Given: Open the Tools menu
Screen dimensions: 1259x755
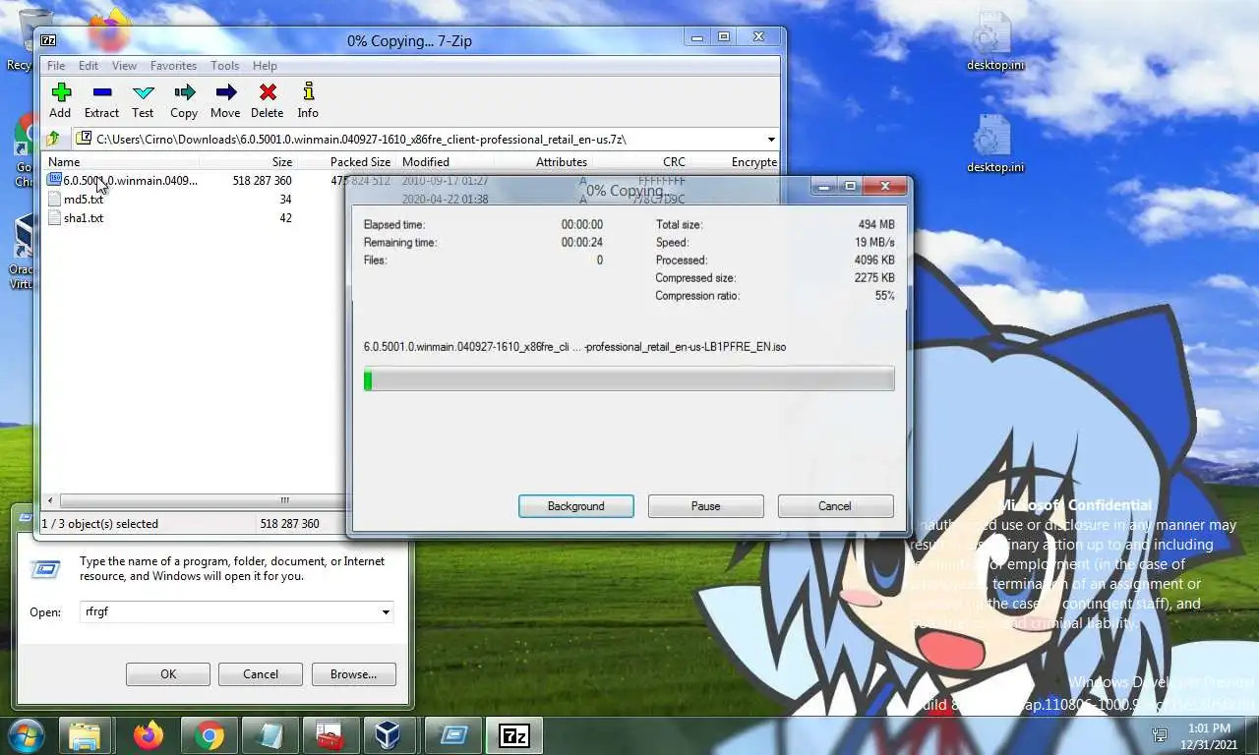Looking at the screenshot, I should [x=224, y=65].
